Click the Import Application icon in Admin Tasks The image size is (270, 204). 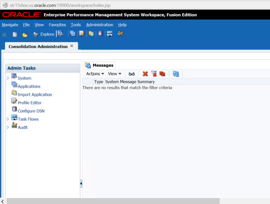click(x=14, y=92)
